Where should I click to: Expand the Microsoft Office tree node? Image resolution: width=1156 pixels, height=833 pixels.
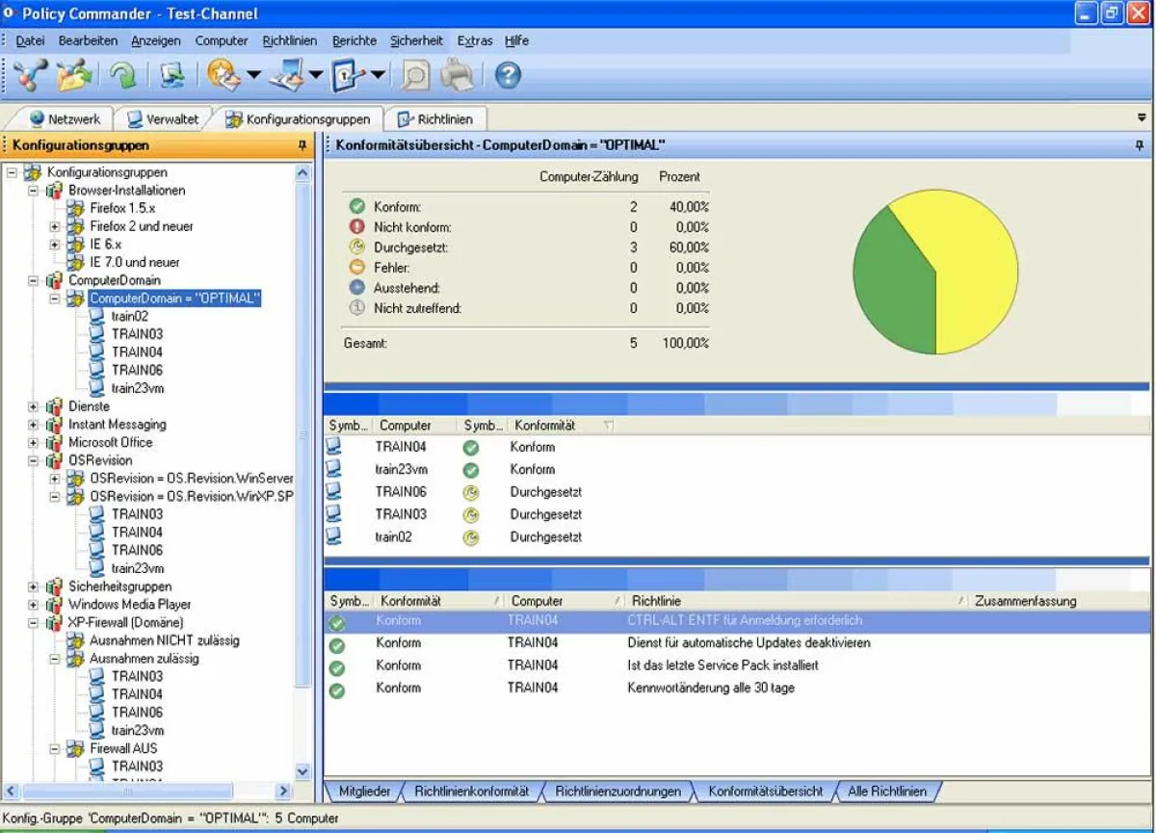[x=34, y=443]
